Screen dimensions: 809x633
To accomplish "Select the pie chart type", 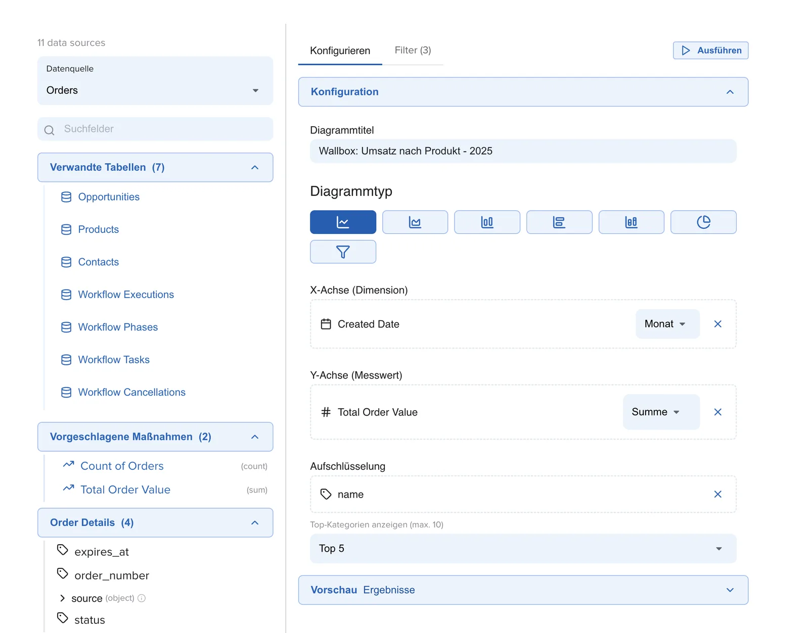I will [x=703, y=222].
